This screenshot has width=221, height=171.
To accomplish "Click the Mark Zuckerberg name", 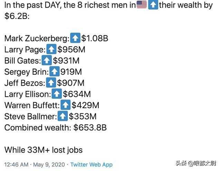I will point(37,38).
